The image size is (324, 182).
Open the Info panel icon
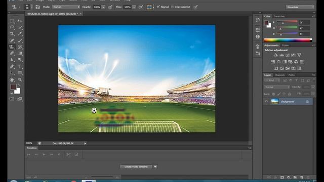(258, 37)
